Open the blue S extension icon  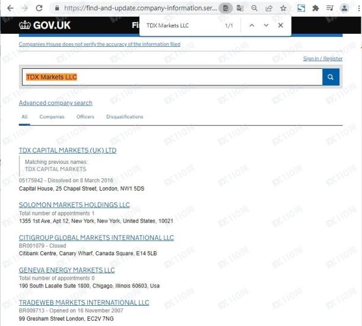coord(301,8)
